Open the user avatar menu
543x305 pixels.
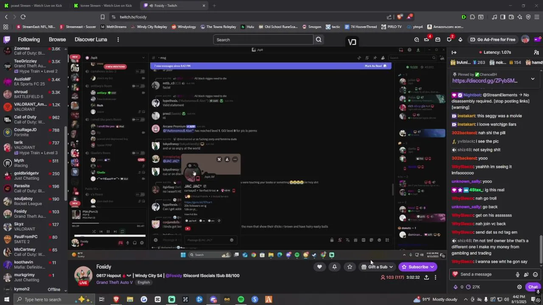pyautogui.click(x=525, y=39)
